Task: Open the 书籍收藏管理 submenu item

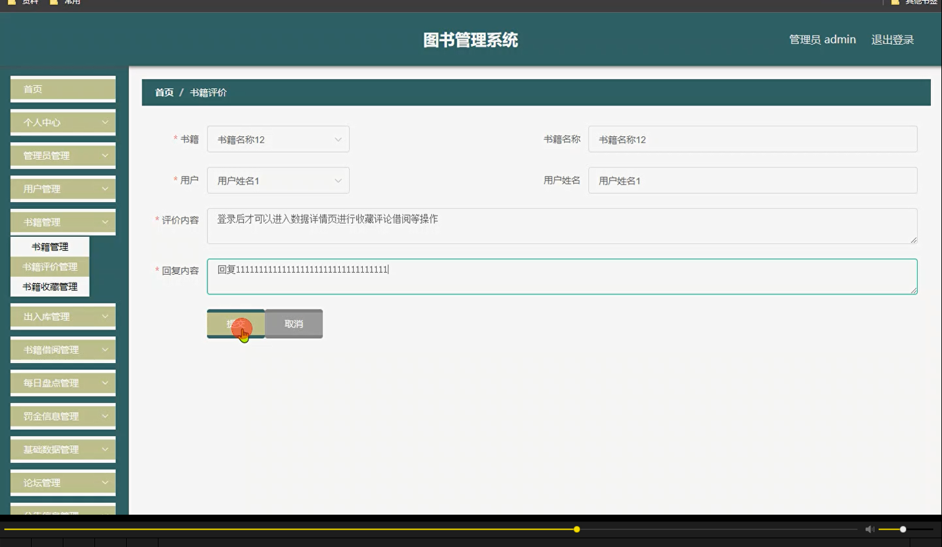Action: coord(50,287)
